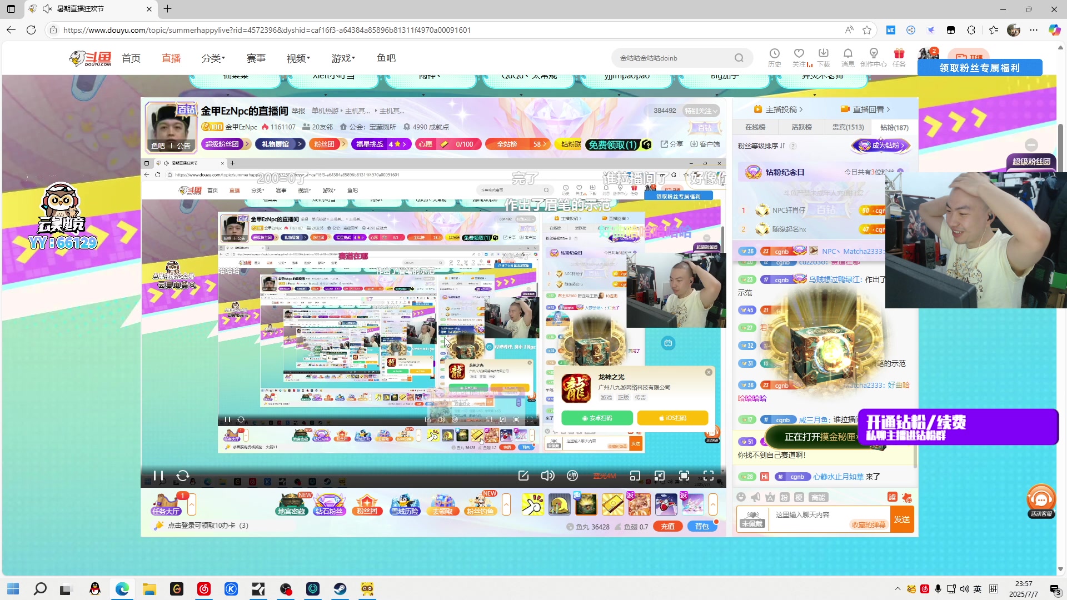Open the 视频 dropdown in top navigation

coord(298,58)
